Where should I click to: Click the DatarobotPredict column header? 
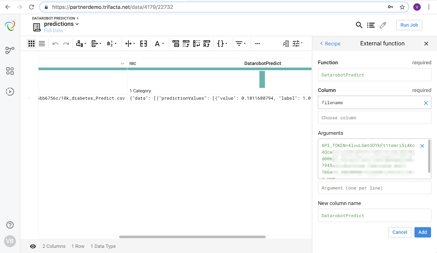pyautogui.click(x=262, y=64)
